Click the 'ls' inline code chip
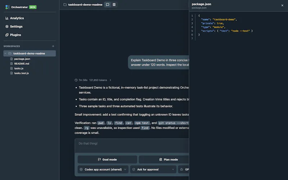This screenshot has width=288, height=180. [x=109, y=123]
